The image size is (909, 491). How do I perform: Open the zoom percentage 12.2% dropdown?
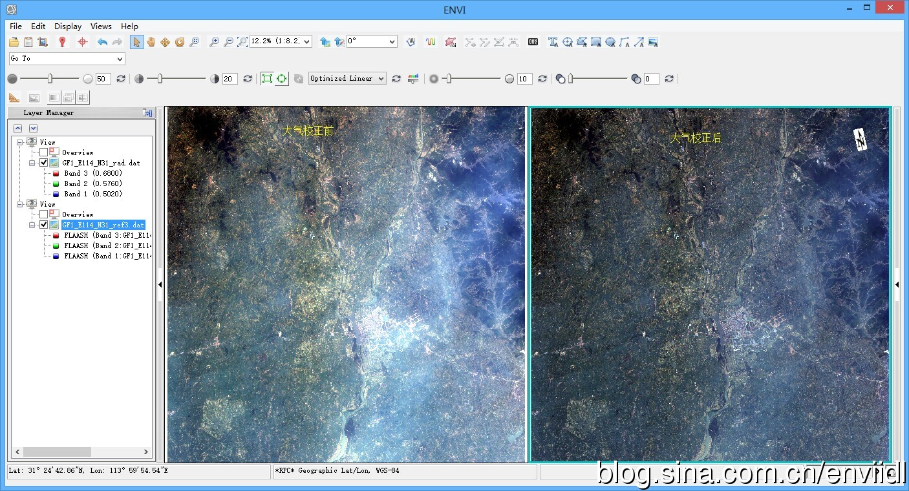[x=306, y=41]
